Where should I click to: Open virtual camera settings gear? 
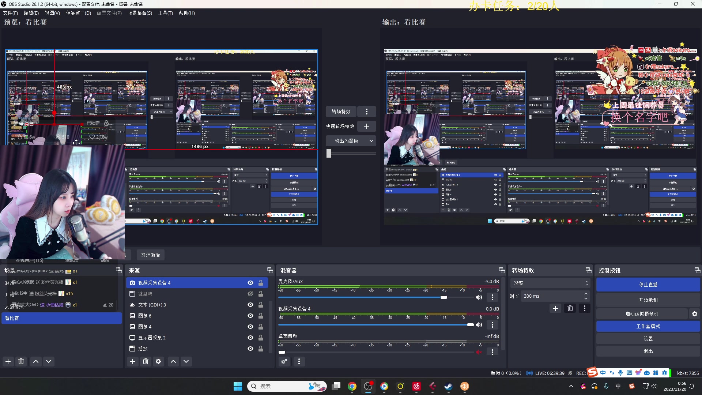coord(694,314)
